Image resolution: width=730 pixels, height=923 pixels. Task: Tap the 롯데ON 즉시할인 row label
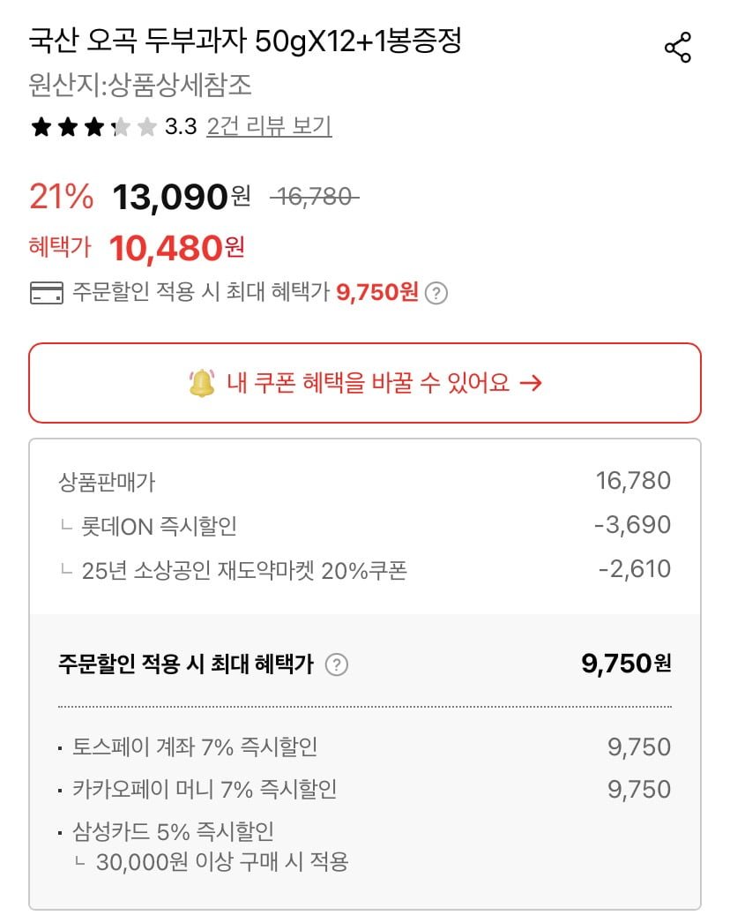159,527
